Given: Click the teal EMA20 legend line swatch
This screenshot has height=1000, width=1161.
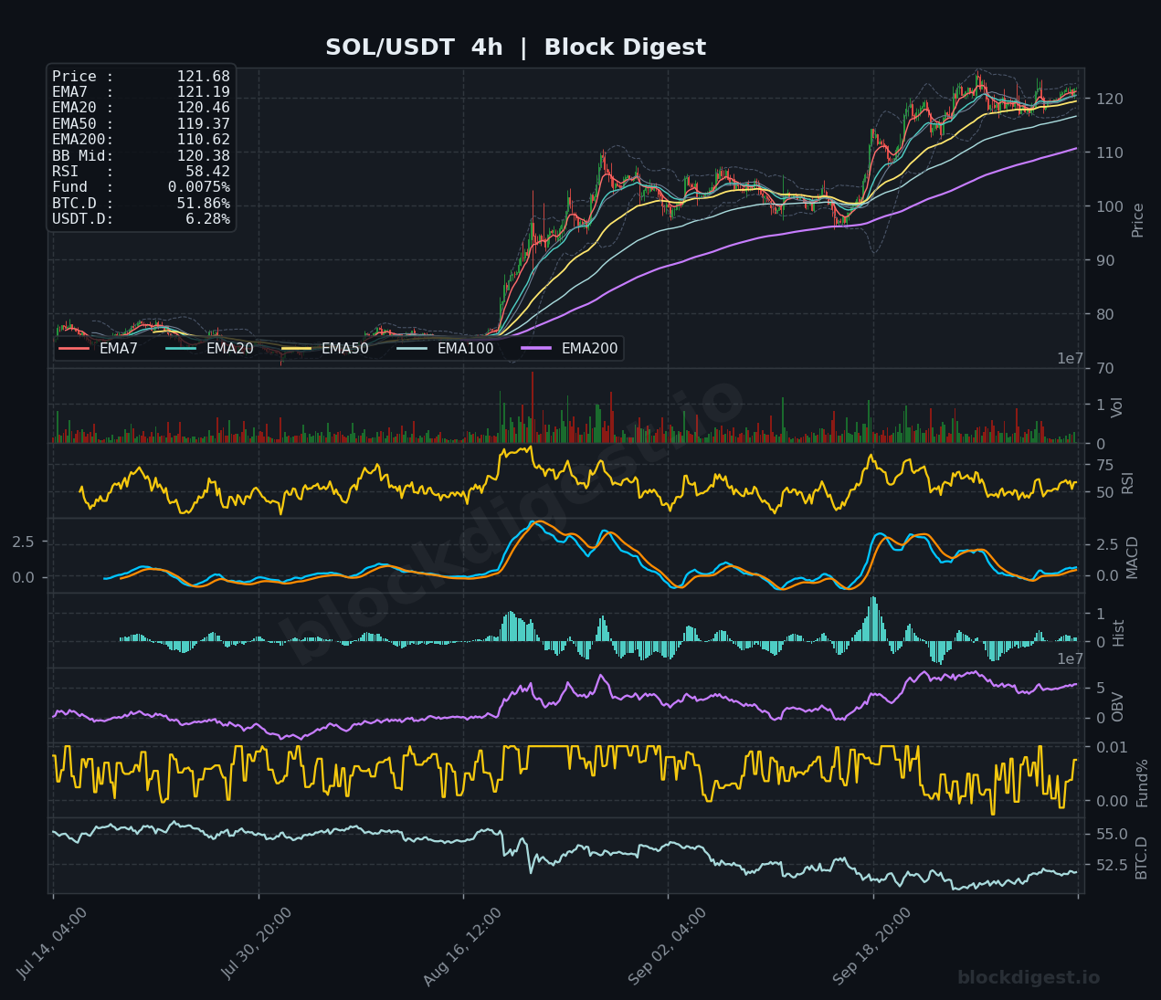Looking at the screenshot, I should pos(181,348).
